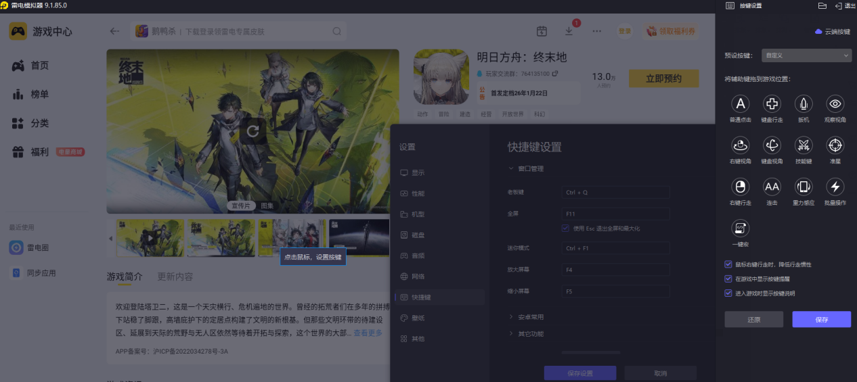Click the 全屏 F11 shortcut field
Image resolution: width=857 pixels, height=382 pixels.
click(615, 214)
